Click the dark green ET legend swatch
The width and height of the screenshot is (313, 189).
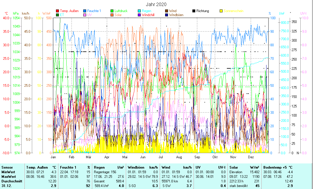tap(57, 15)
